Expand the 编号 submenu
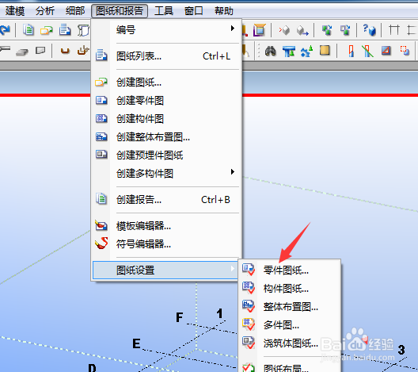The image size is (418, 372). click(x=166, y=29)
